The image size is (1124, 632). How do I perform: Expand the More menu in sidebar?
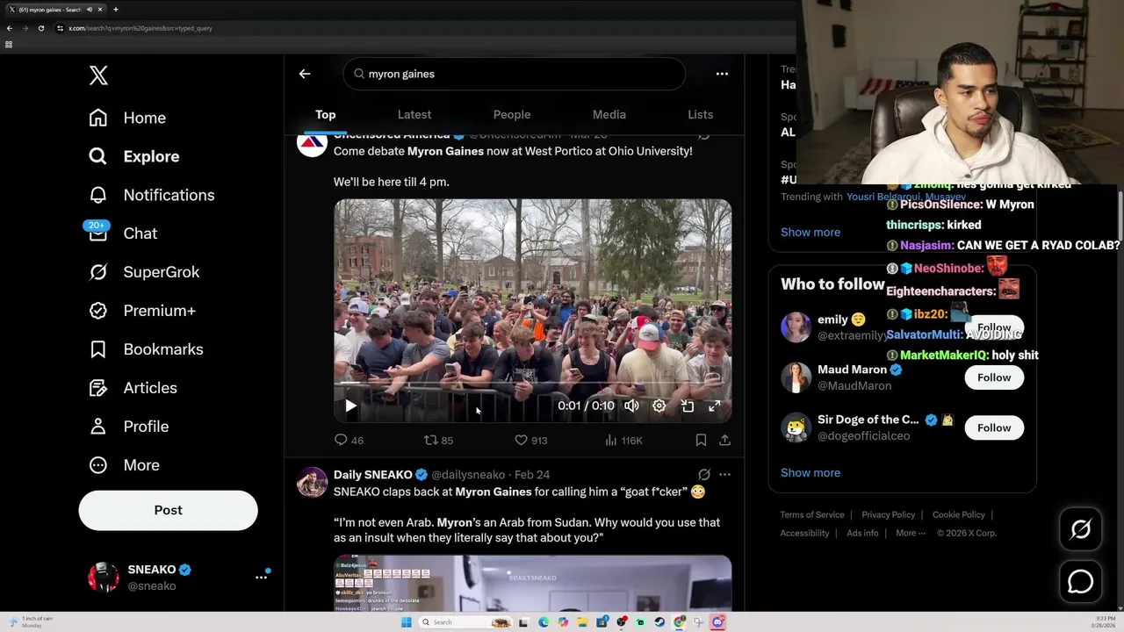[125, 465]
